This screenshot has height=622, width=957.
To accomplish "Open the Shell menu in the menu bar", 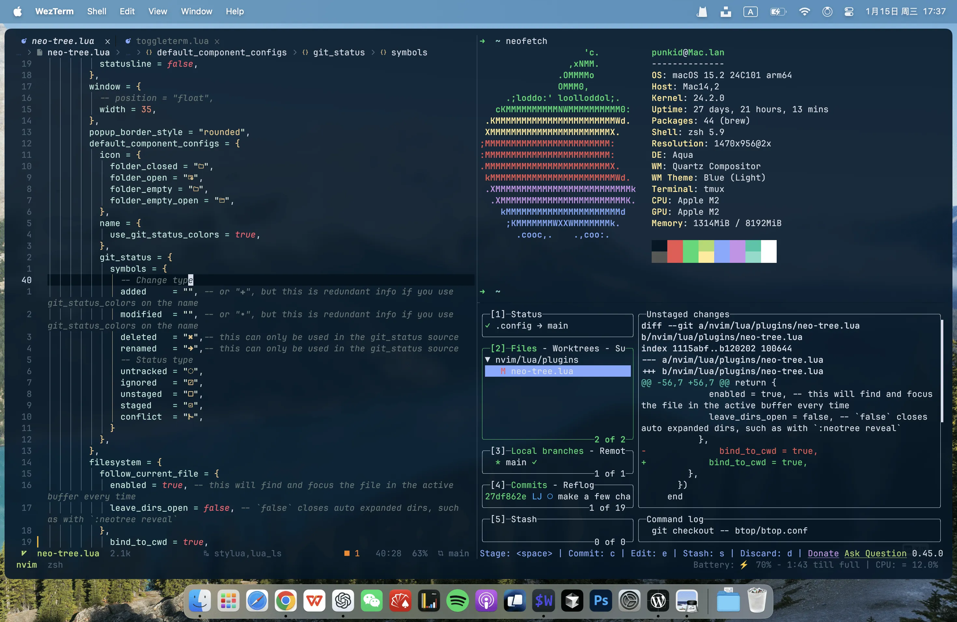I will click(x=96, y=11).
